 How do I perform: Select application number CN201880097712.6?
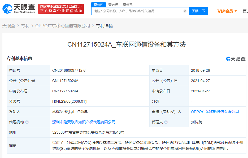[x=69, y=70]
